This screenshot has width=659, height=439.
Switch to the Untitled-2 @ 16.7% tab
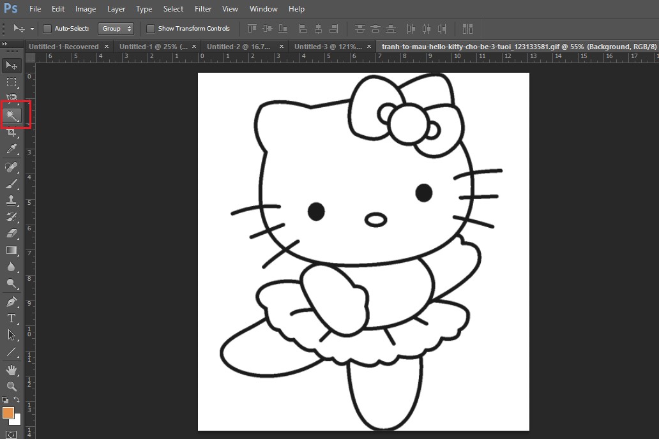click(x=238, y=47)
